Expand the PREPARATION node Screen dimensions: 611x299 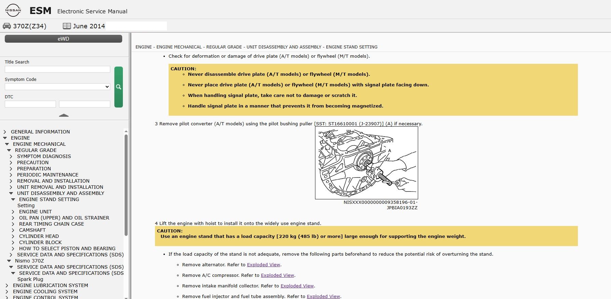[x=11, y=169]
